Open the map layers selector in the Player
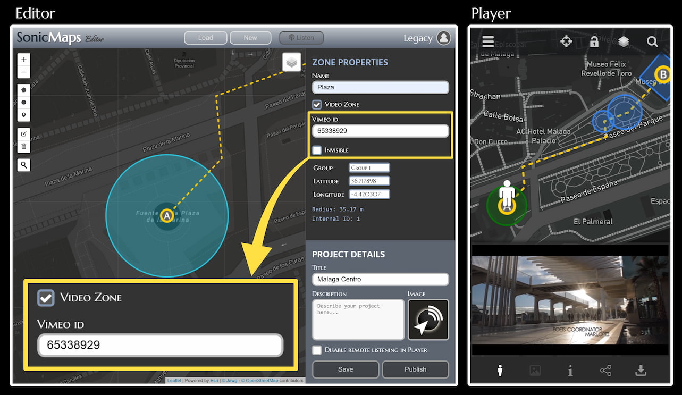 pyautogui.click(x=623, y=41)
